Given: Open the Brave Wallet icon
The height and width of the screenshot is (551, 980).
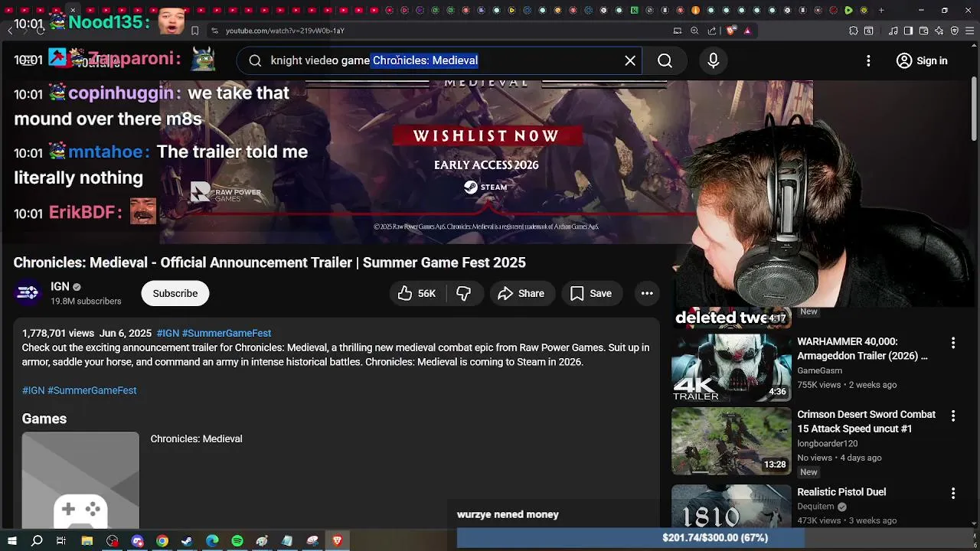Looking at the screenshot, I should coord(923,31).
